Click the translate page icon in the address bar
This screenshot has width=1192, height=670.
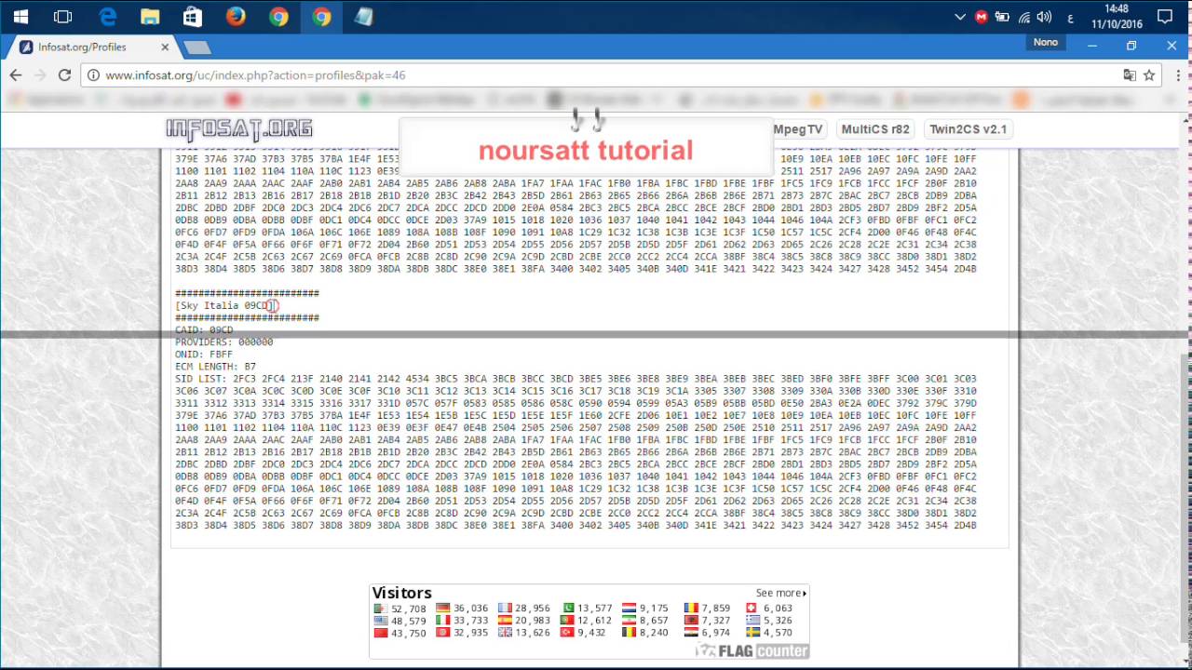tap(1129, 75)
